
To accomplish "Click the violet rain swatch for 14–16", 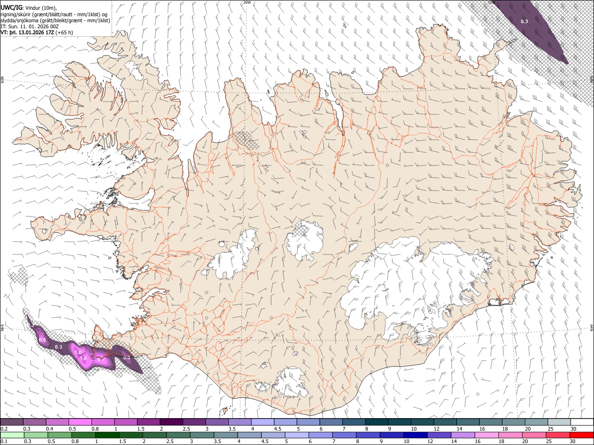I will point(463,435).
